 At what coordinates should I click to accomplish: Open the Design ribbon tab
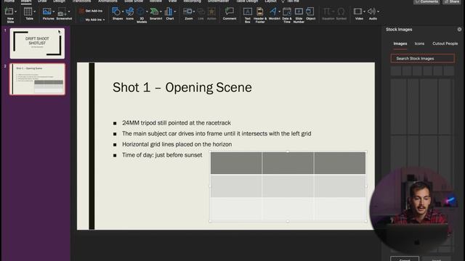[59, 1]
